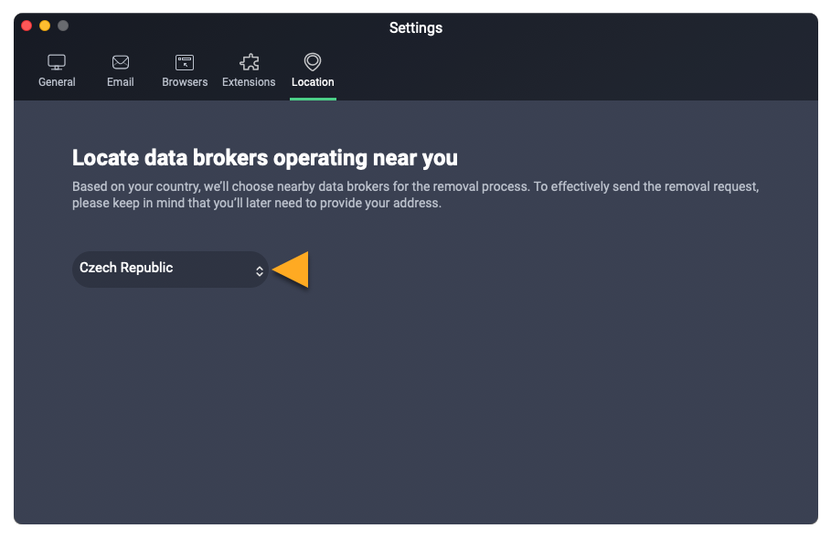This screenshot has height=539, width=831.
Task: Close the Settings window with red button
Action: 27,26
